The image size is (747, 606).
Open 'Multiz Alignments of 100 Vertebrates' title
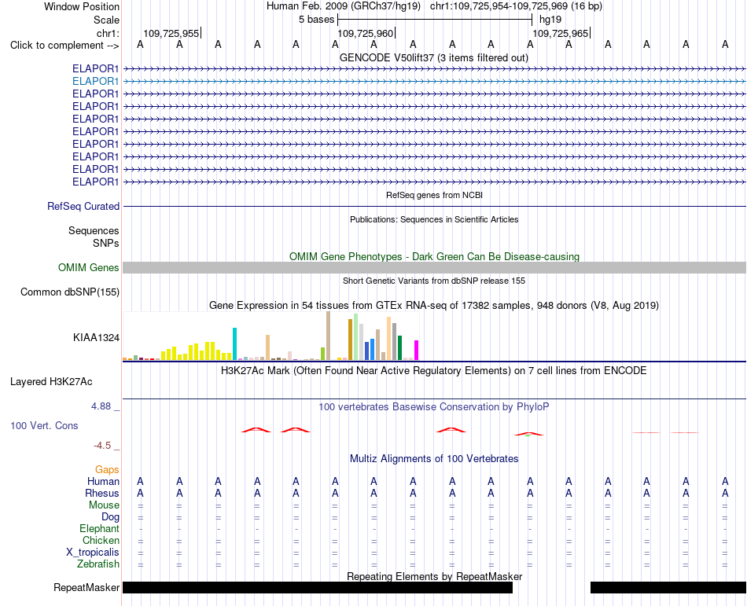434,459
